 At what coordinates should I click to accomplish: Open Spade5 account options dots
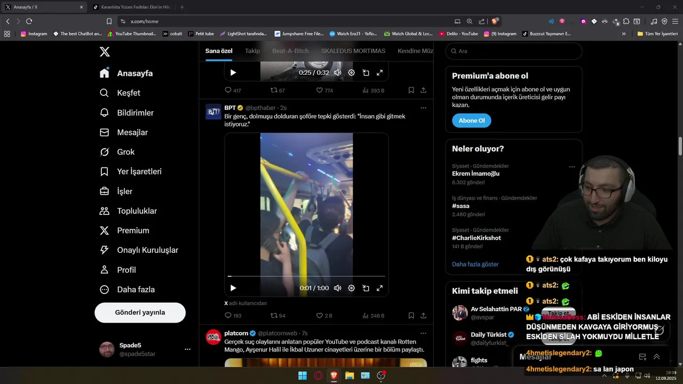187,349
